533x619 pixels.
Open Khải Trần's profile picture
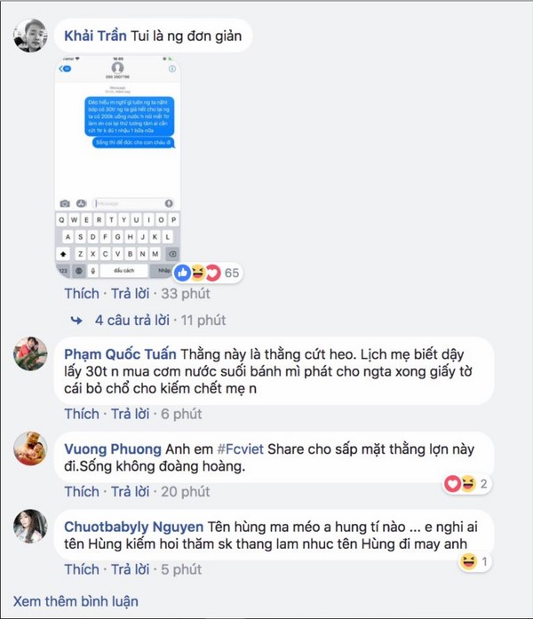[x=30, y=36]
